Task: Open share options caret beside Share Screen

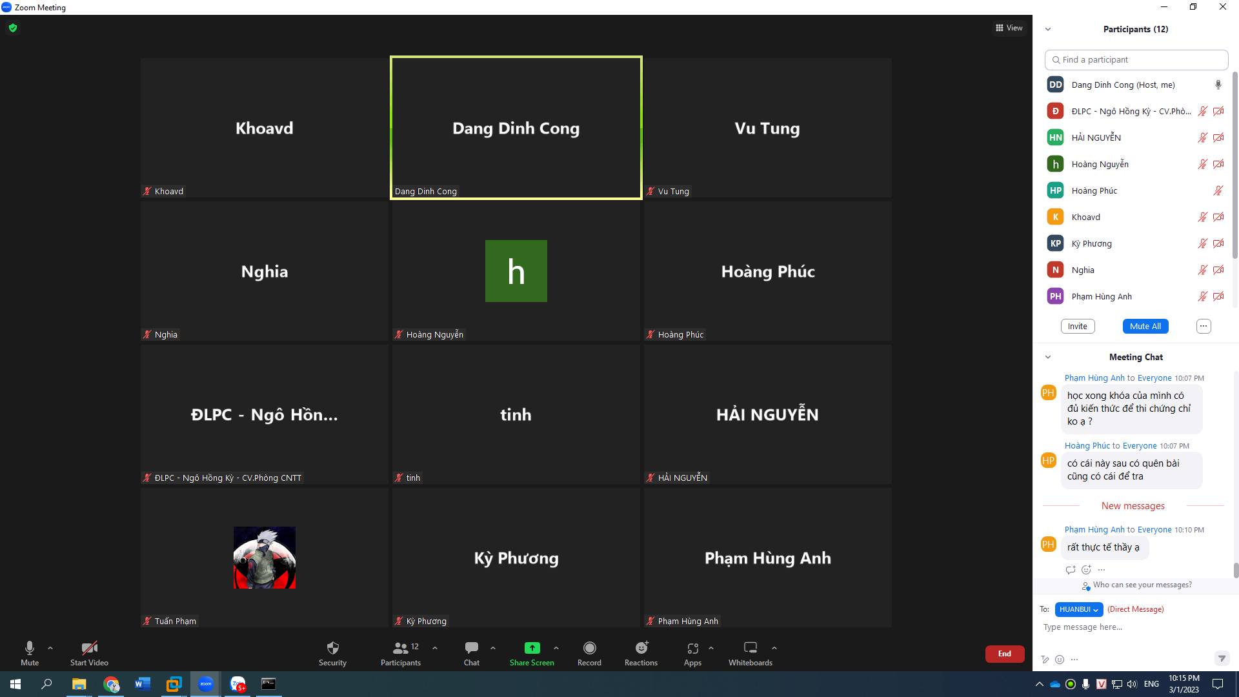Action: [556, 648]
